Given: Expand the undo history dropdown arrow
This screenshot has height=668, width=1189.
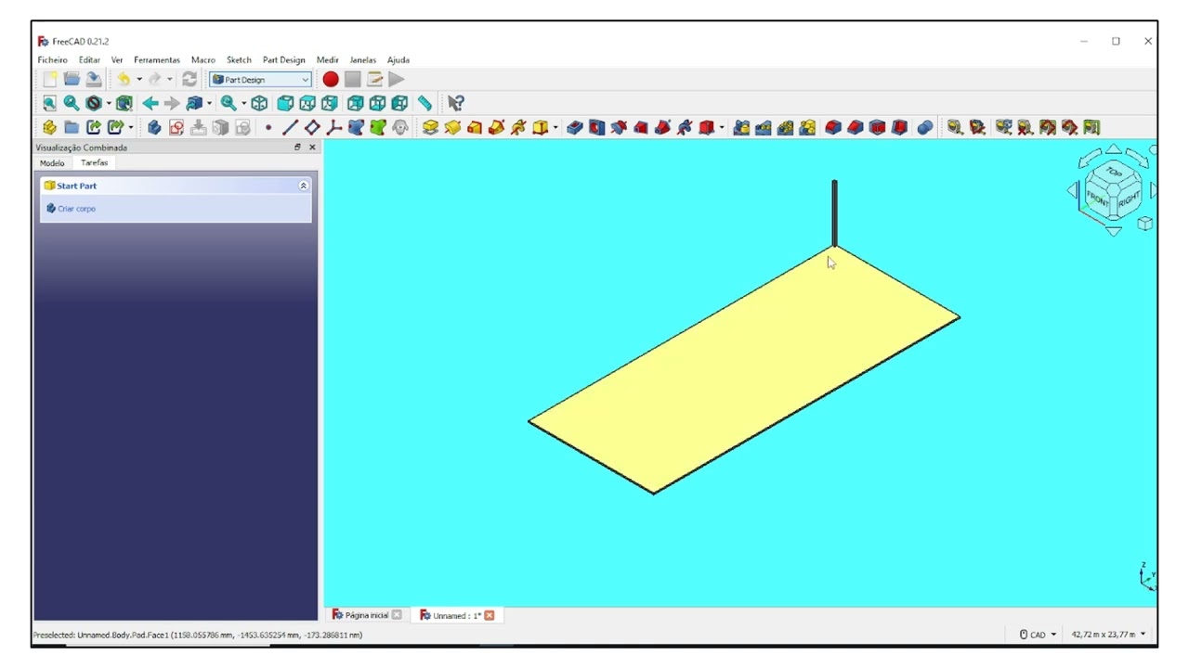Looking at the screenshot, I should click(139, 80).
